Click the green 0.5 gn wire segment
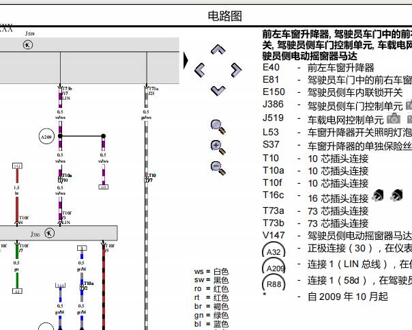The image size is (412, 330). point(17,281)
